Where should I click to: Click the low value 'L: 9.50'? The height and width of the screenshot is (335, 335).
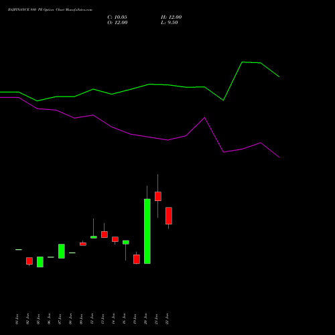pyautogui.click(x=170, y=23)
